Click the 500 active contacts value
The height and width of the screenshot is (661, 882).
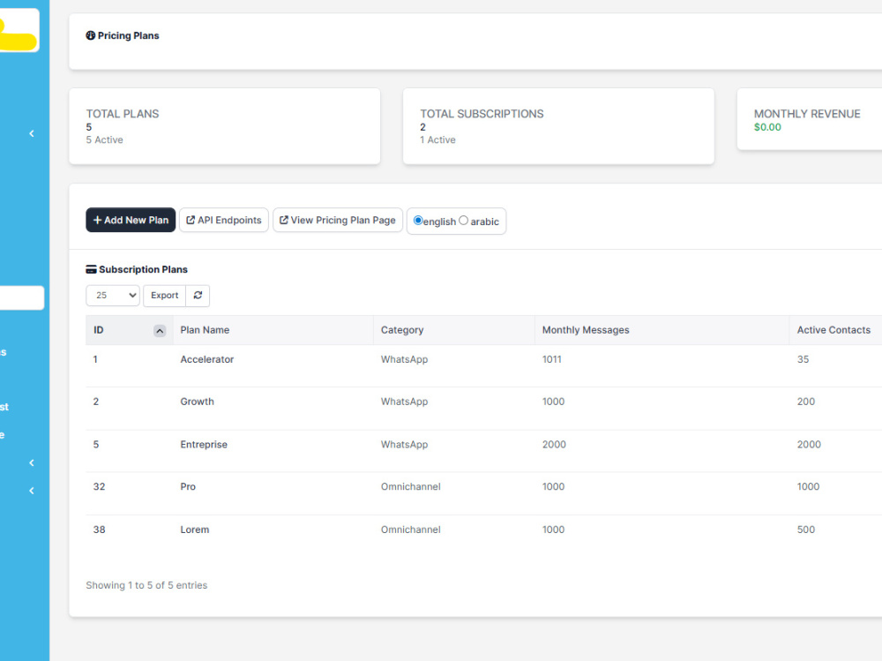(x=806, y=530)
